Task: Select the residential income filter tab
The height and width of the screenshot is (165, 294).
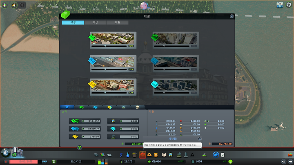Action: (81, 107)
